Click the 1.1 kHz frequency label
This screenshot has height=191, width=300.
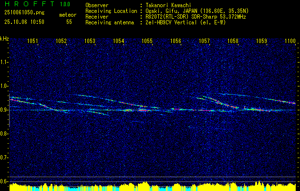point(4,62)
